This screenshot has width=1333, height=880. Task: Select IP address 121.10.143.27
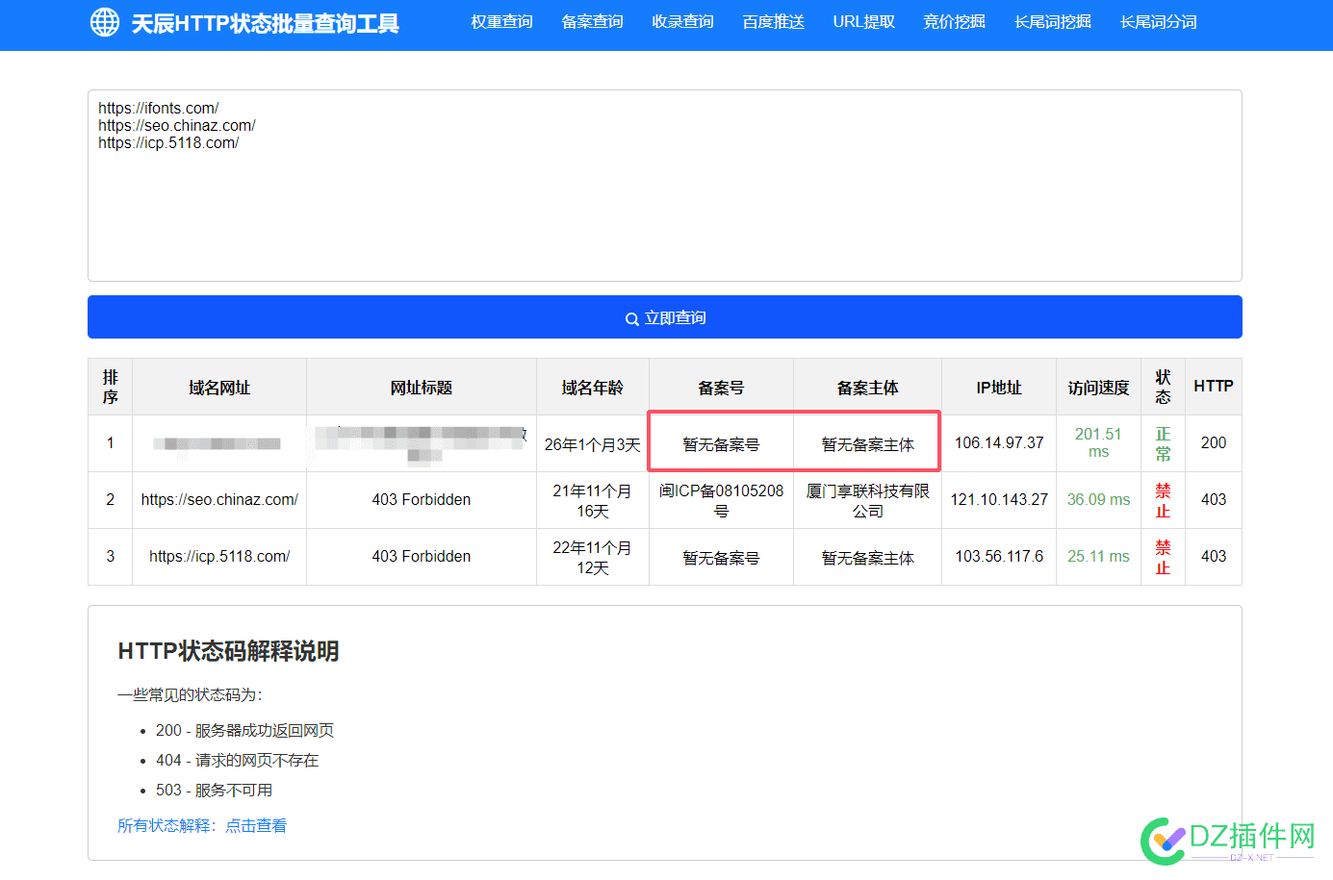click(999, 500)
